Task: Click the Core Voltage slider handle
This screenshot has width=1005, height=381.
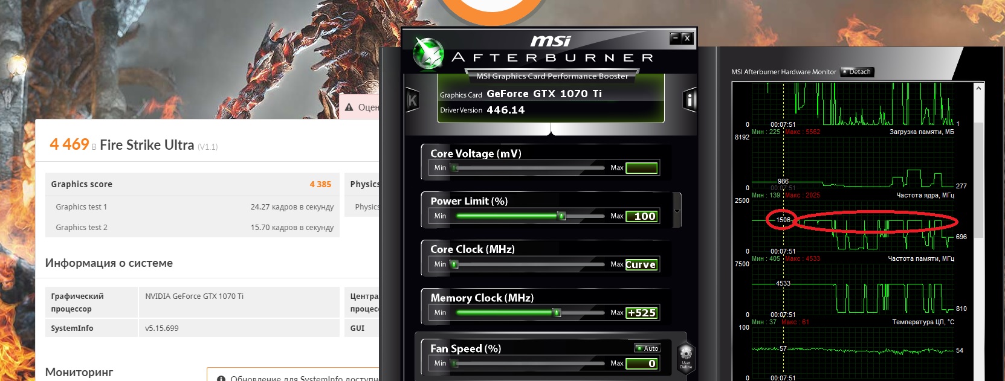Action: click(x=454, y=167)
